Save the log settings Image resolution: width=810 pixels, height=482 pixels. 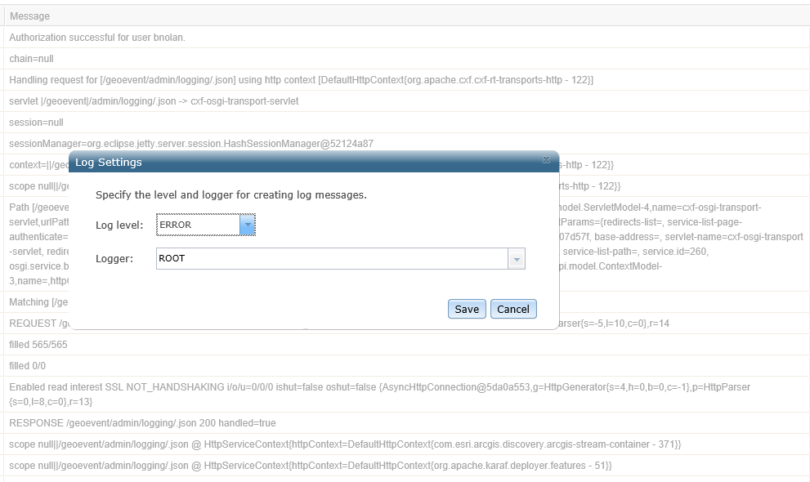coord(467,309)
